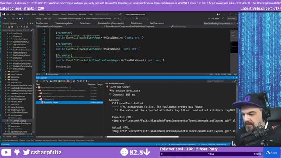This screenshot has height=158, width=281.
Task: Open the Window menu
Action: [x=83, y=14]
